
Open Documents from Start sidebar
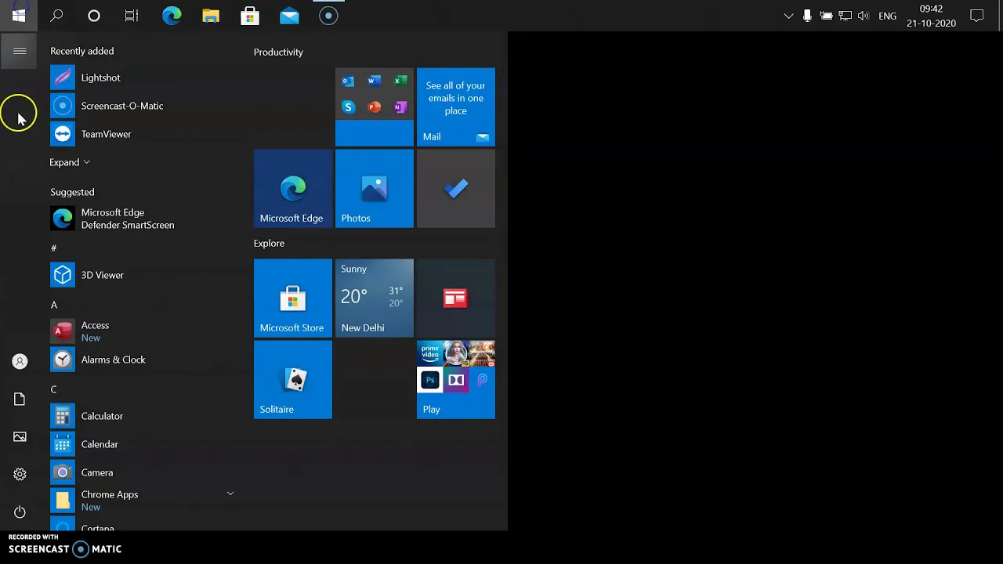click(20, 399)
